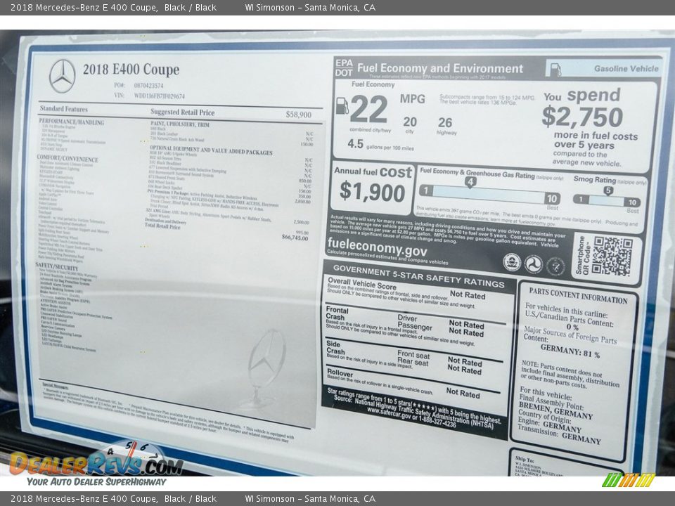Click marker 5 on the Smog Rating scale
Screen dimensions: 675x506
(x=608, y=190)
